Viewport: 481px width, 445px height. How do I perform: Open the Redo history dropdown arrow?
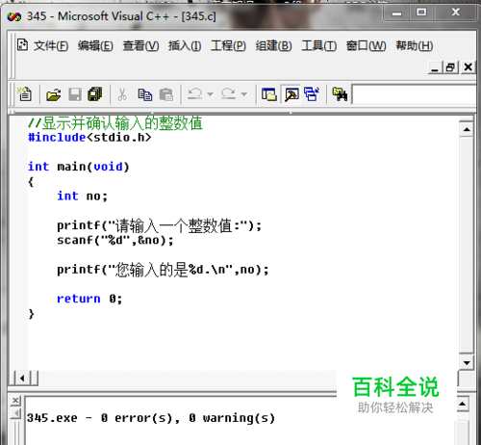click(x=244, y=94)
